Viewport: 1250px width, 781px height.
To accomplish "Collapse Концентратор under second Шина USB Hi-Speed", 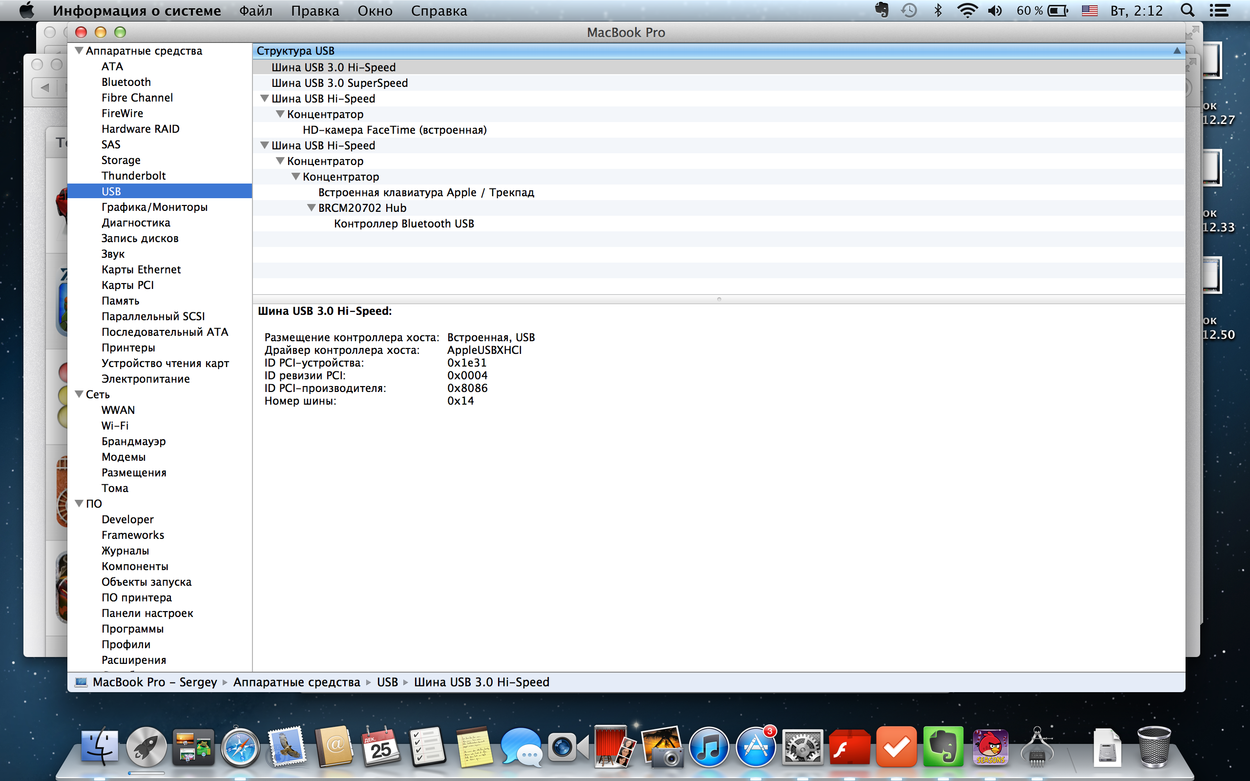I will click(280, 161).
